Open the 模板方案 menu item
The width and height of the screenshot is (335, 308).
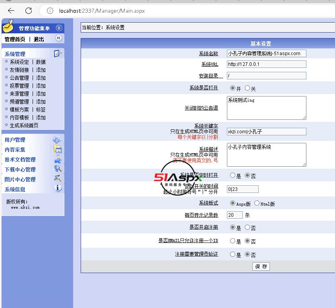coord(19,110)
